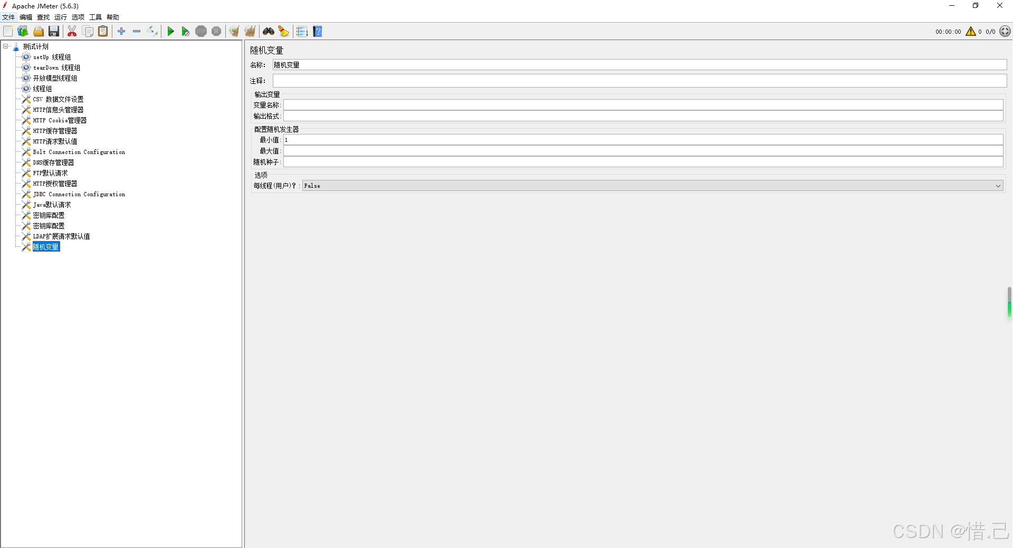Click the 变量名称 input field

click(643, 105)
